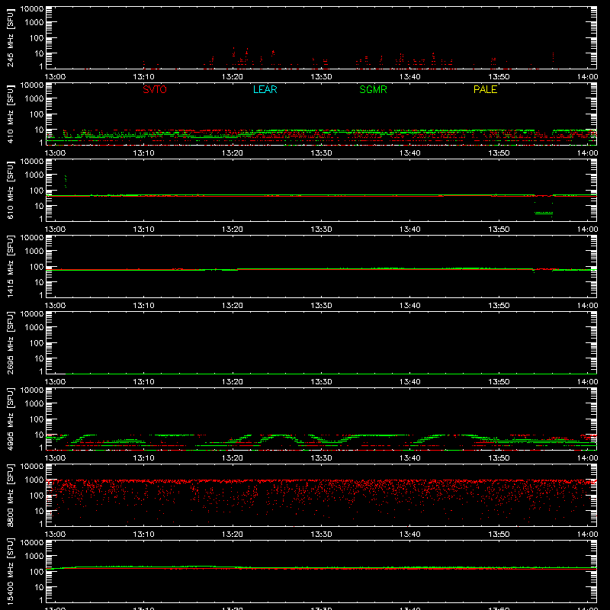Select the 4995 MHz [SFU] axis title
Image resolution: width=610 pixels, height=610 pixels.
coord(10,419)
